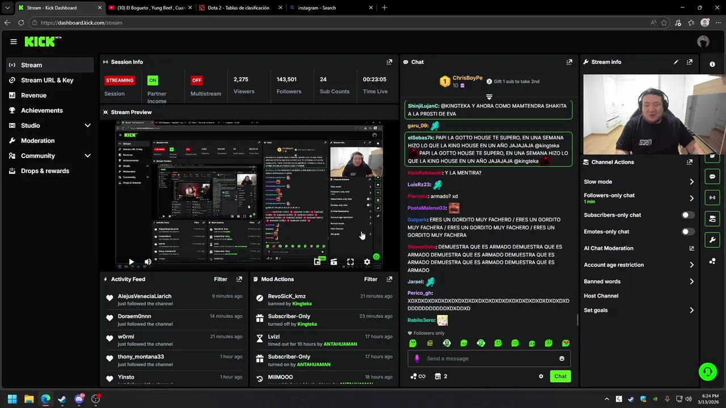Click in the Send a message field

click(489, 358)
